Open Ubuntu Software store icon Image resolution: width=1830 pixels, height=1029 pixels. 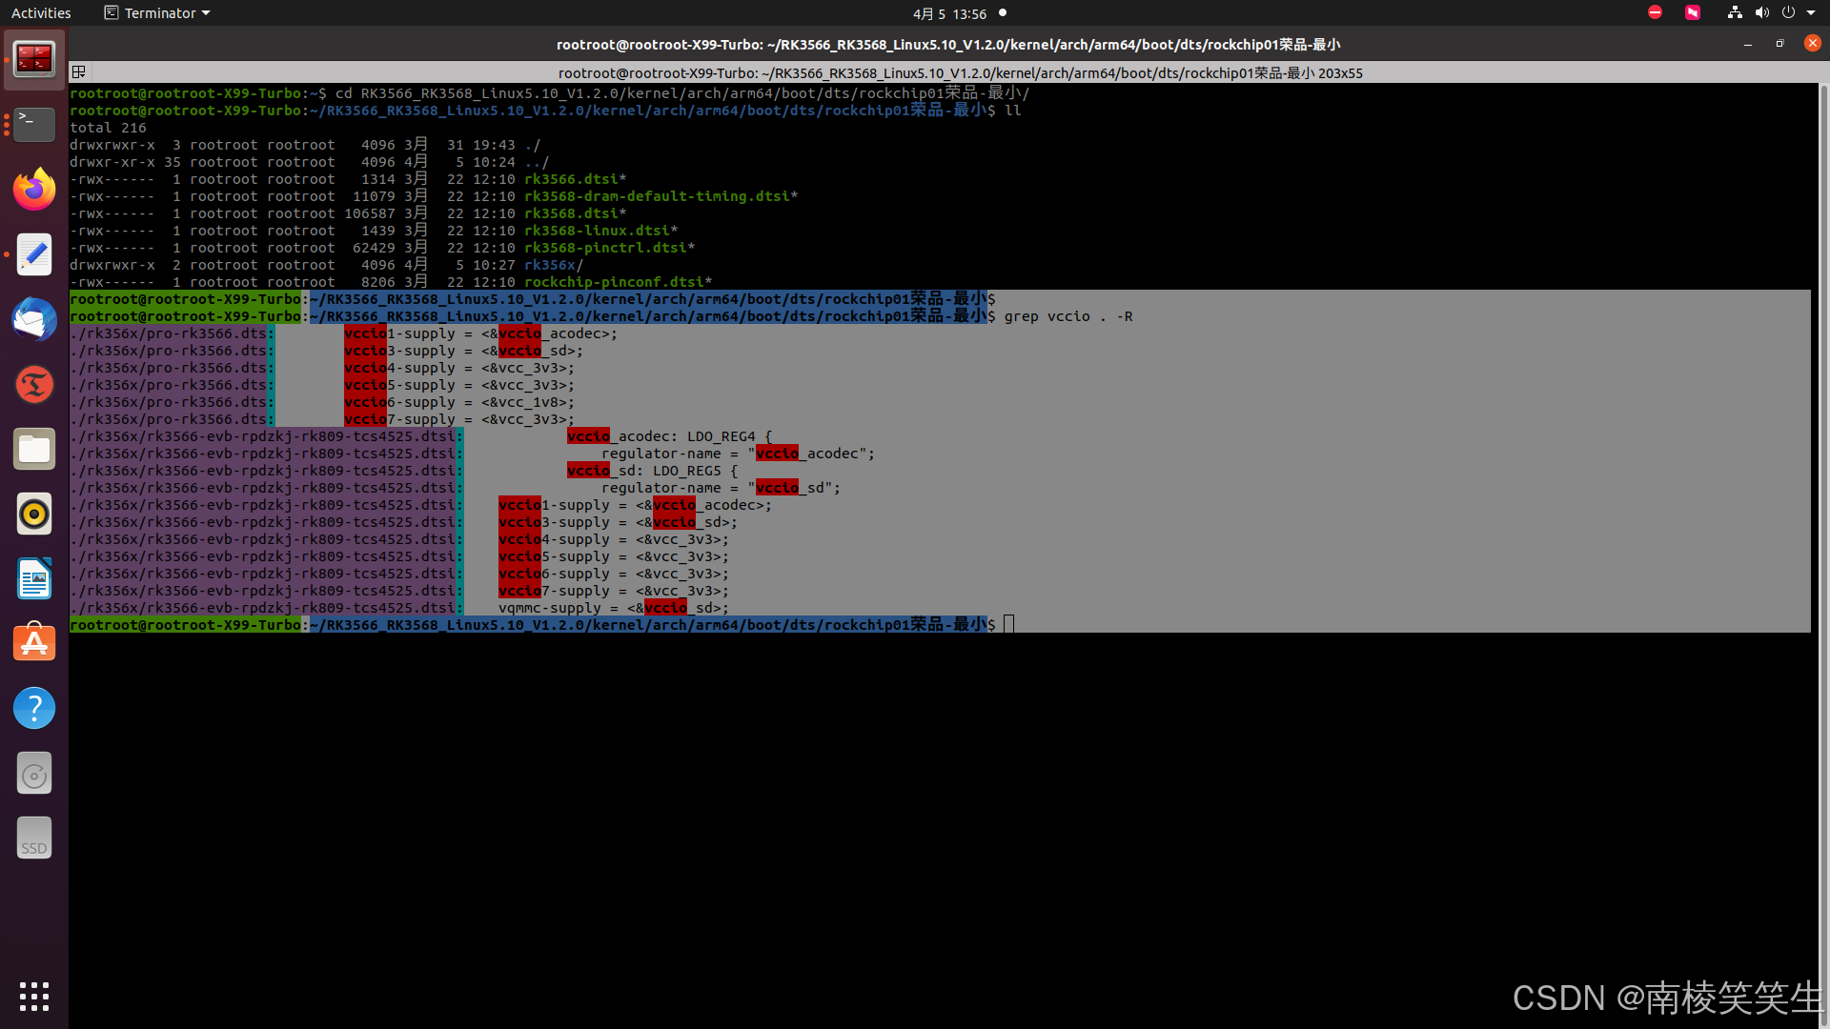34,644
